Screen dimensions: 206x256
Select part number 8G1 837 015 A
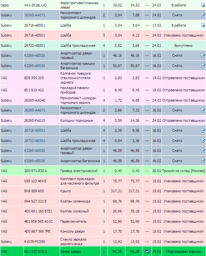[36, 252]
